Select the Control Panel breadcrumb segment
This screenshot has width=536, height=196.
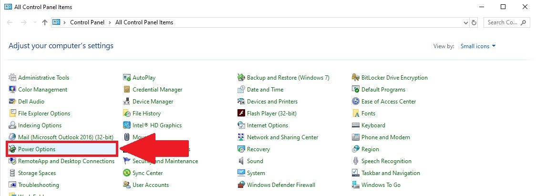88,22
